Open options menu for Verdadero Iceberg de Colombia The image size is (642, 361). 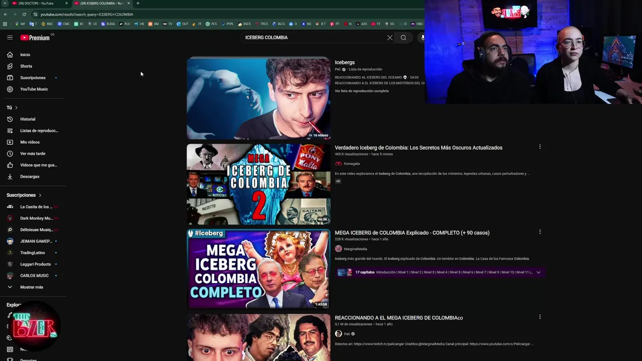pyautogui.click(x=540, y=147)
